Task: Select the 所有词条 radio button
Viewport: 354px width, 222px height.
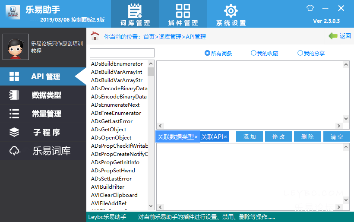Action: [207, 53]
